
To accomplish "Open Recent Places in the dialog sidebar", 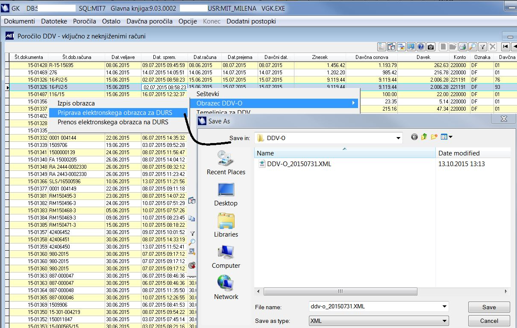I will pyautogui.click(x=226, y=163).
